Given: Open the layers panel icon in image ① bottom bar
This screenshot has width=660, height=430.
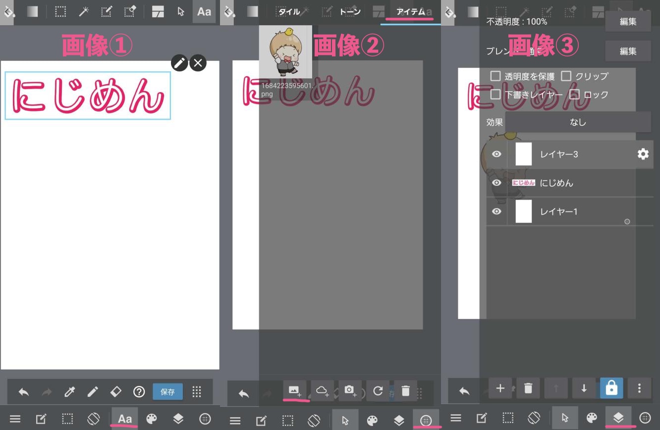Looking at the screenshot, I should pyautogui.click(x=178, y=419).
